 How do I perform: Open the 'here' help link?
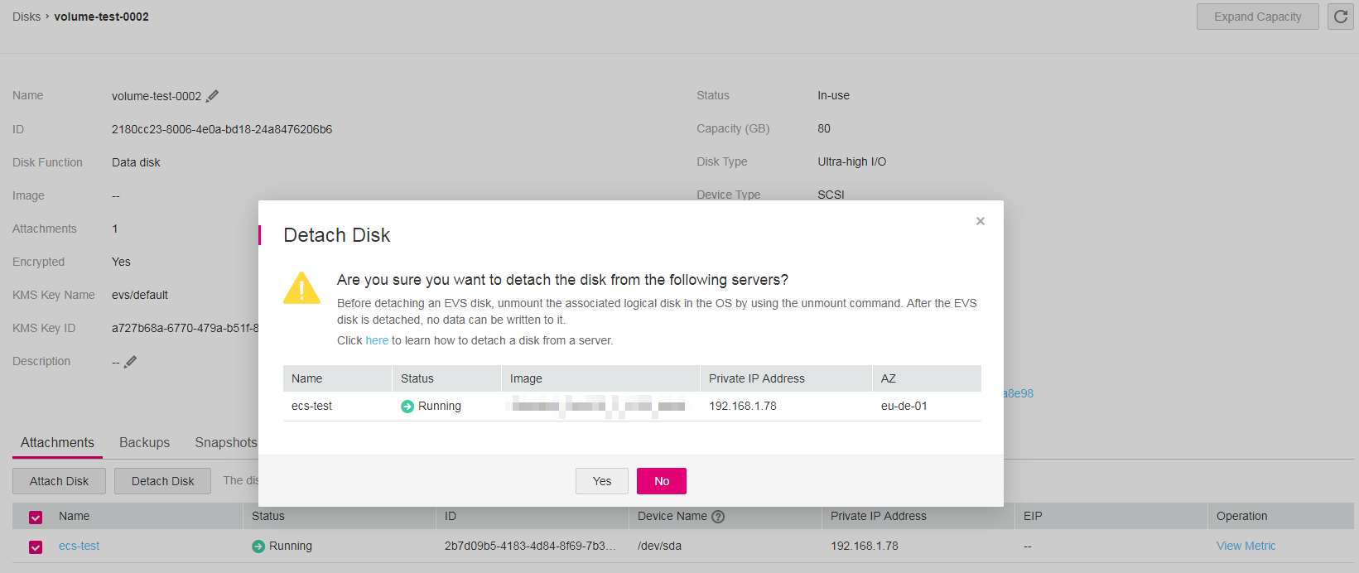[377, 340]
